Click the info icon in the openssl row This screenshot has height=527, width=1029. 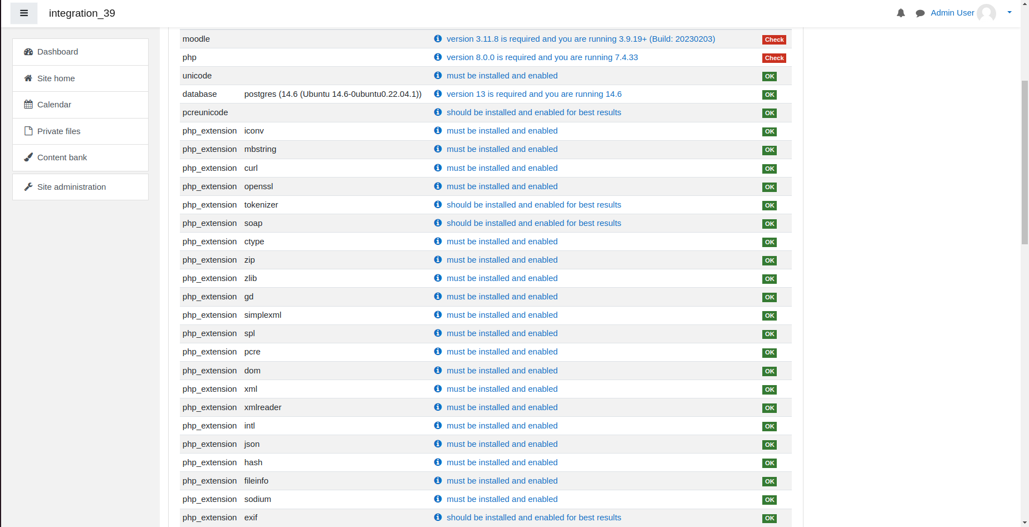(438, 186)
